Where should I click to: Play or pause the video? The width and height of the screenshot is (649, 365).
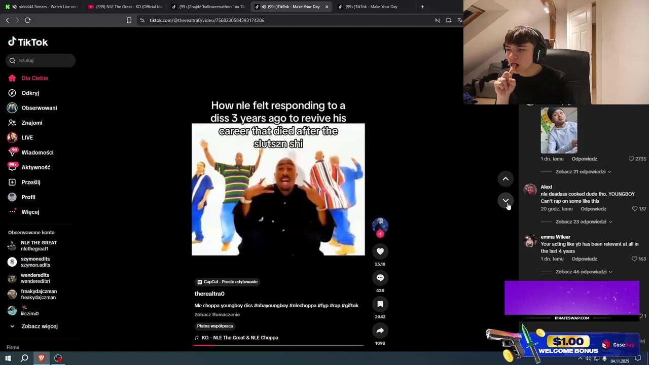coord(278,189)
